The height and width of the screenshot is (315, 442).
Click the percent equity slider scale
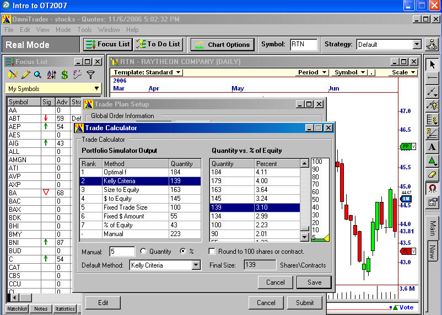[320, 199]
